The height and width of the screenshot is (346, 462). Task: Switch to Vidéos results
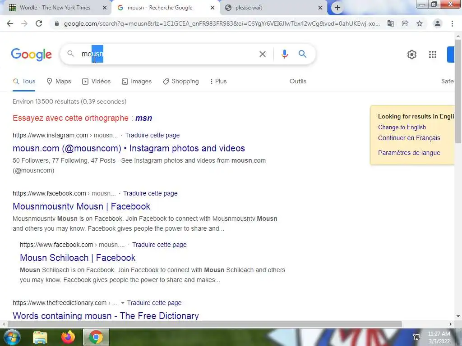[x=97, y=82]
